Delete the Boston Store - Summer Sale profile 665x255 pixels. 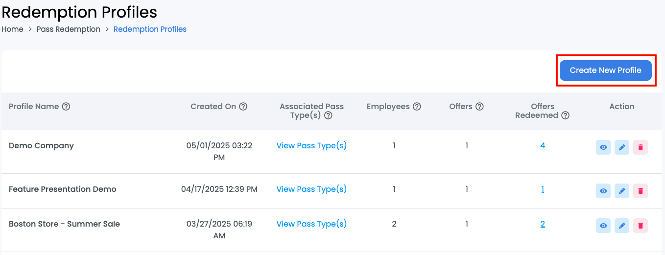(x=641, y=226)
